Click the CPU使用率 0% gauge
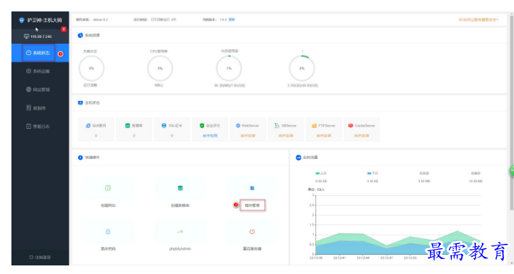Viewport: 514px width, 274px height. (160, 68)
